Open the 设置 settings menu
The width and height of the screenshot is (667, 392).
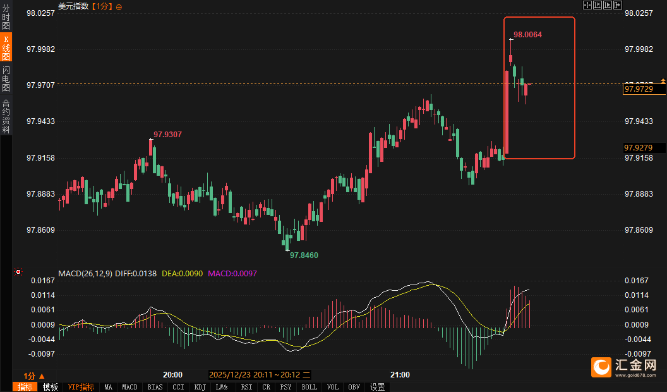378,387
